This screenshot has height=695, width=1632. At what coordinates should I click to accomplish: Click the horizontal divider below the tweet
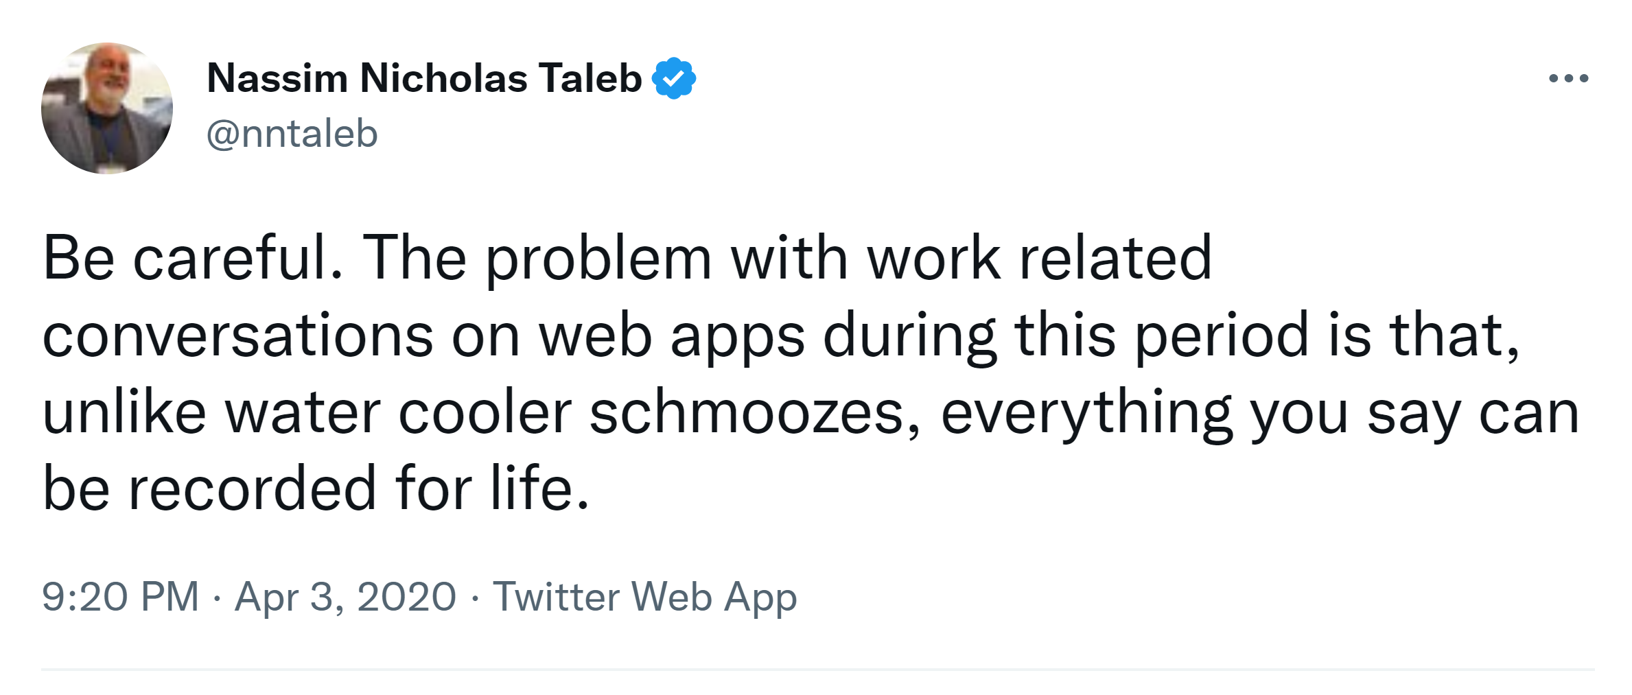coord(817,670)
